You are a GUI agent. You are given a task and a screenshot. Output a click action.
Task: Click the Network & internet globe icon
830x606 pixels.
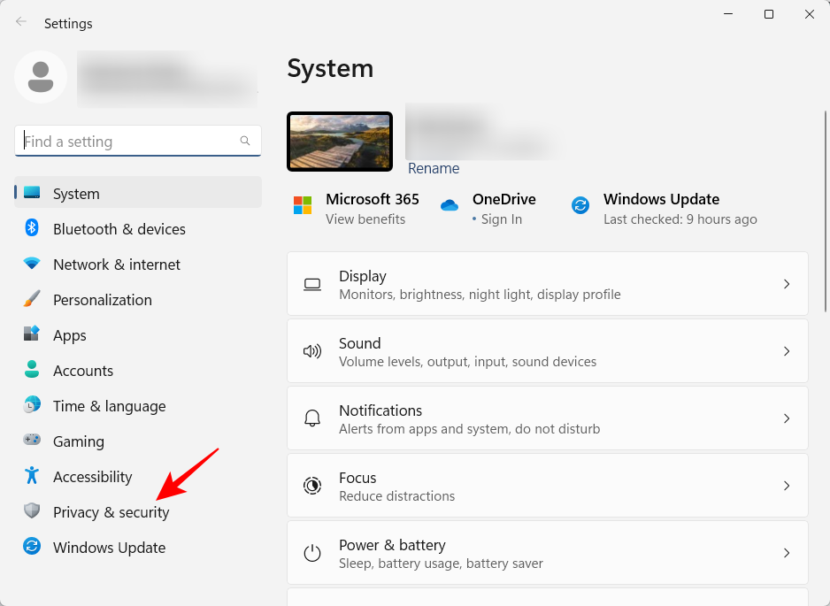coord(31,265)
